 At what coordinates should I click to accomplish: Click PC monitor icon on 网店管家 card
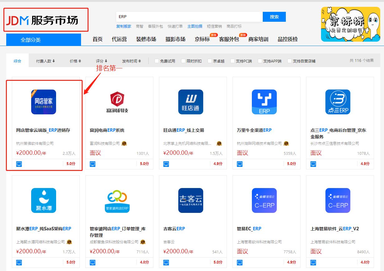click(x=19, y=164)
